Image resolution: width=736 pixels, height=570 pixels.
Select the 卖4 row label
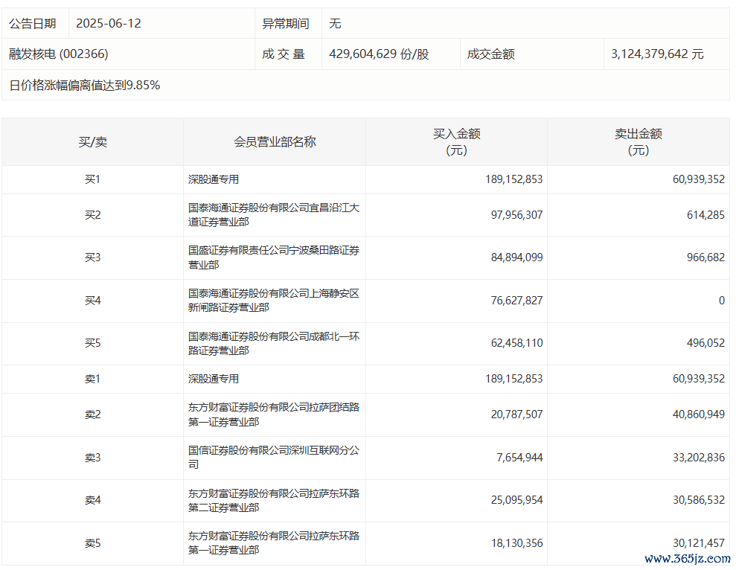[92, 500]
